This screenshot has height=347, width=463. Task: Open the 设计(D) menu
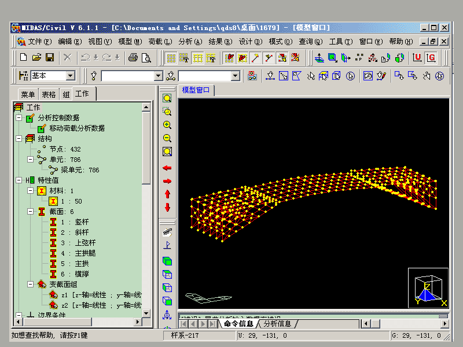251,42
